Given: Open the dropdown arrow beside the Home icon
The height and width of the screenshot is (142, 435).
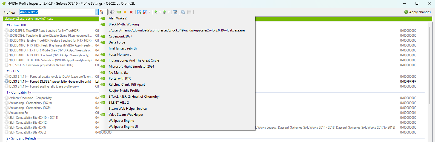Looking at the screenshot, I should [106, 12].
